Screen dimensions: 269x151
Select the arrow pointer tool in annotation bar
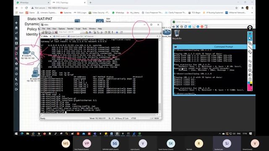(x=250, y=39)
